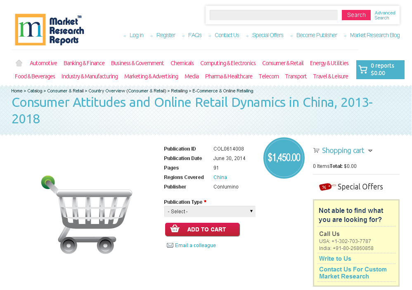Expand the Shopping cart arrow
Screen dimensions: 412x290
pos(370,151)
